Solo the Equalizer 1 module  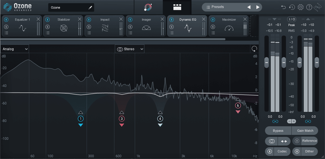pyautogui.click(x=6, y=27)
